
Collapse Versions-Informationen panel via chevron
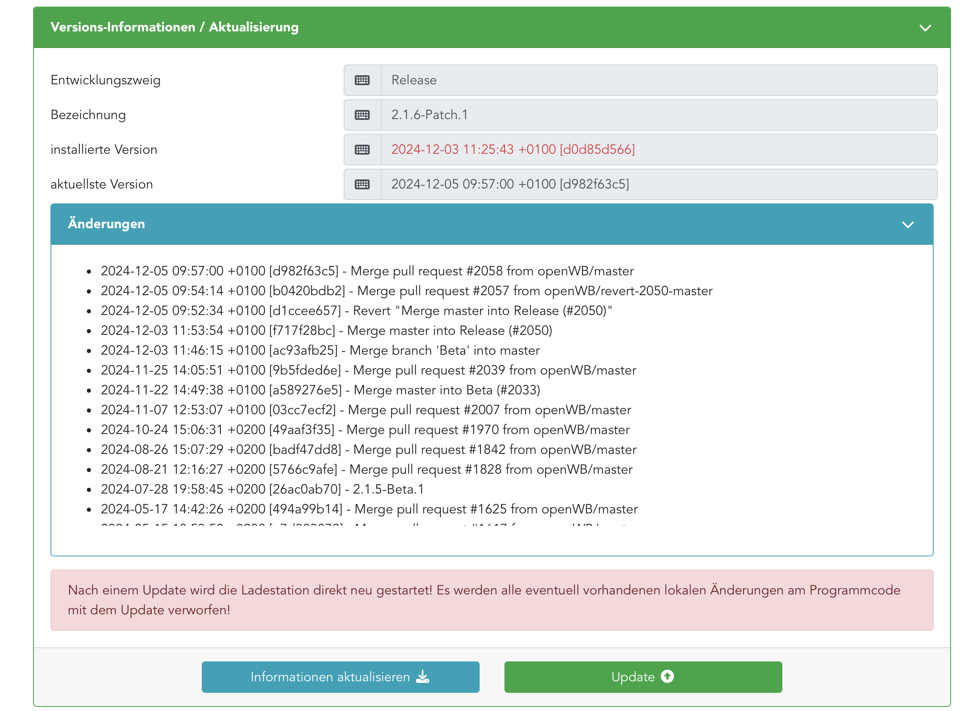925,28
